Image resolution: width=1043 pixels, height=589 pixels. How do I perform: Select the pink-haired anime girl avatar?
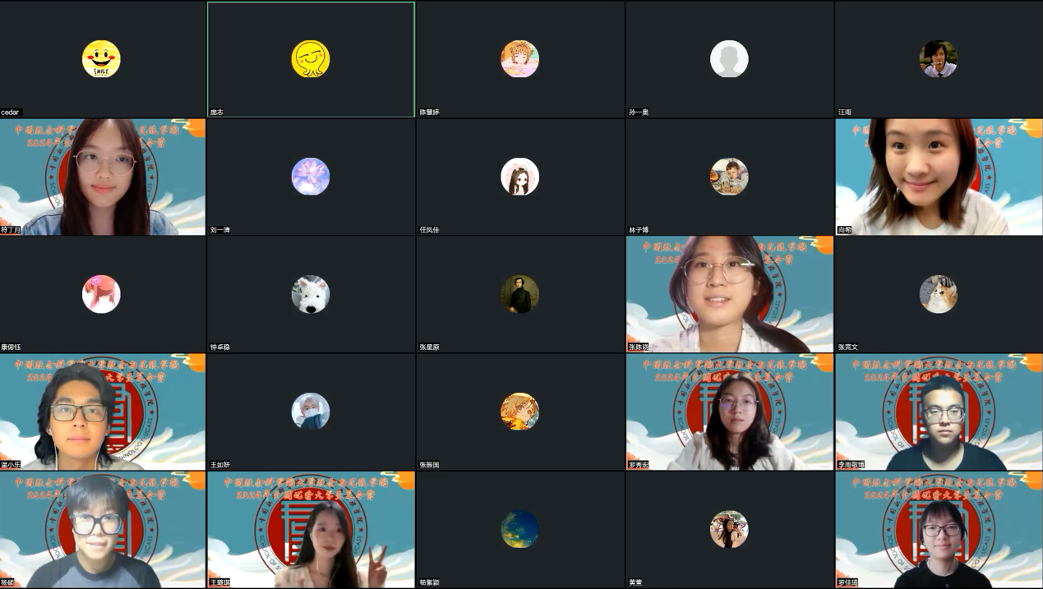coord(519,59)
